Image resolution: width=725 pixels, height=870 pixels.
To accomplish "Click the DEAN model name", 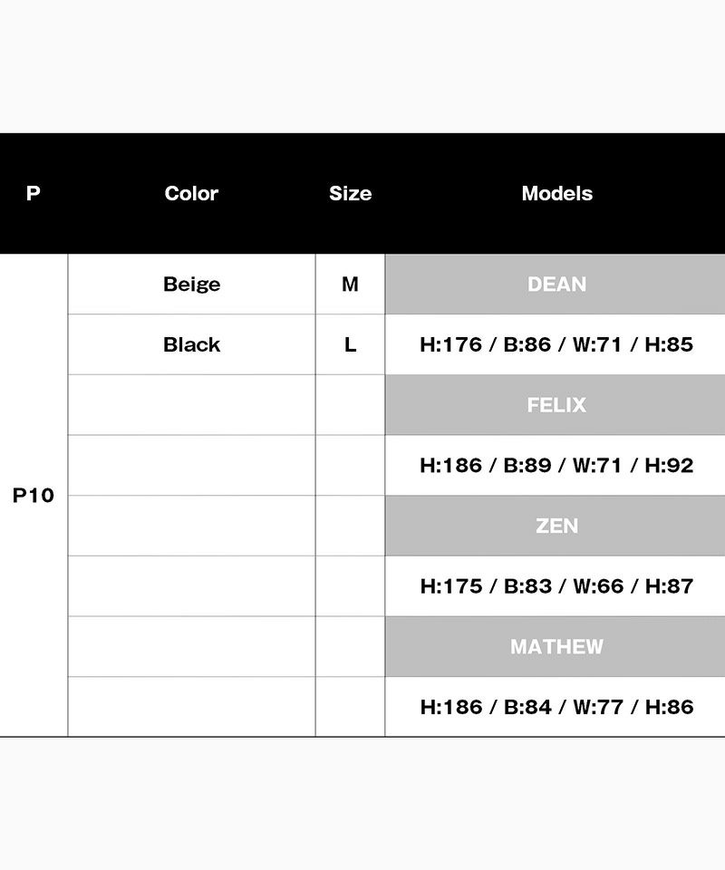I will [556, 285].
